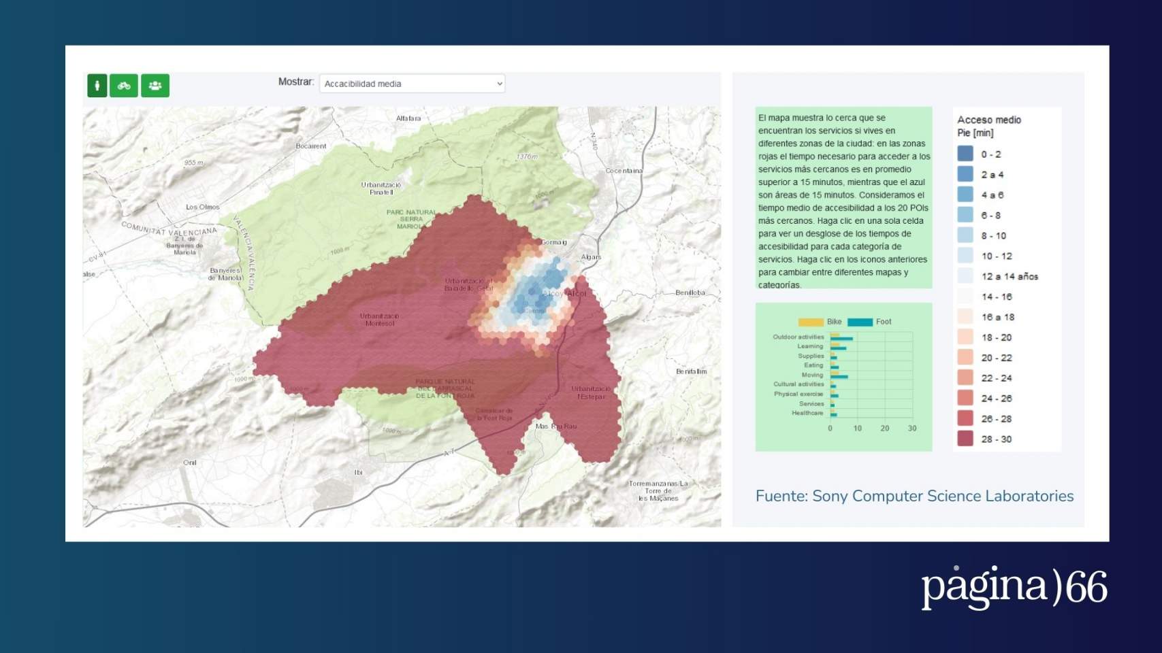Screen dimensions: 1162x653
Task: Click the people group icon button
Action: click(x=155, y=86)
